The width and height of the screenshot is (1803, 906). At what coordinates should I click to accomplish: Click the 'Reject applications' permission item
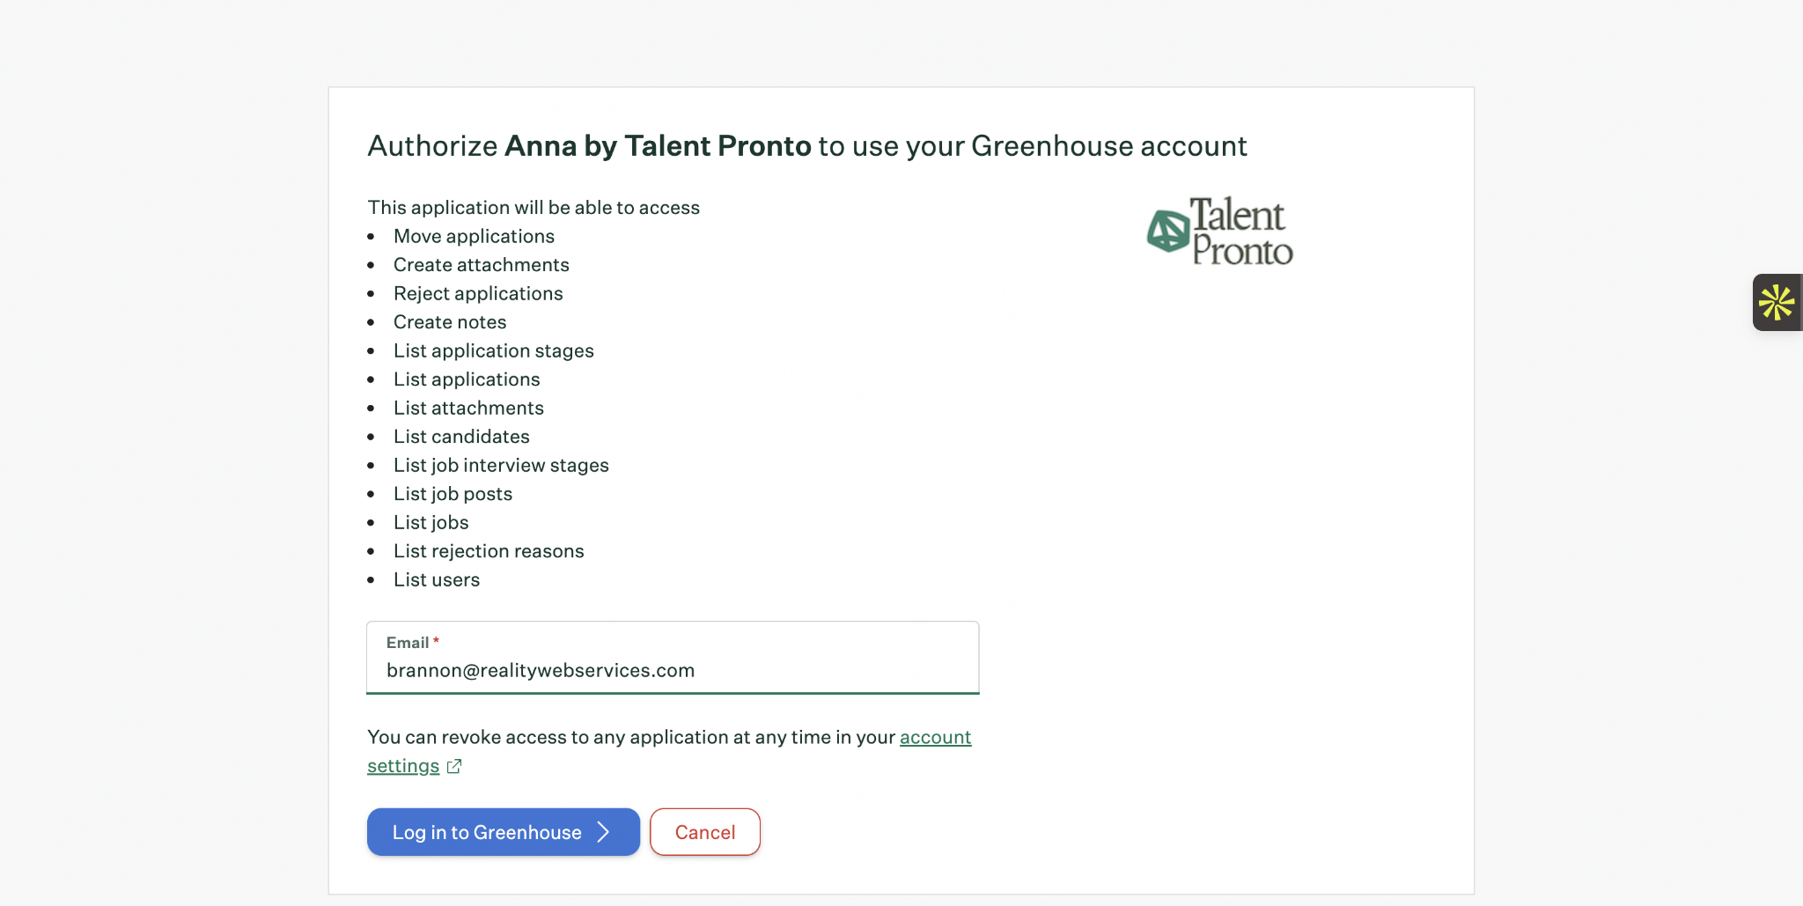pos(478,293)
